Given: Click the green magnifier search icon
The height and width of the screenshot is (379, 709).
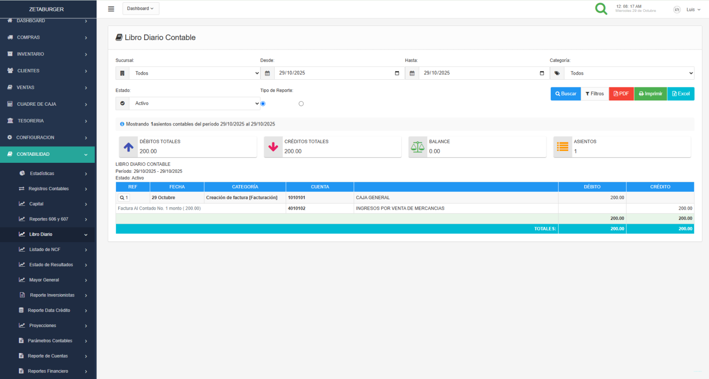Looking at the screenshot, I should [x=601, y=9].
